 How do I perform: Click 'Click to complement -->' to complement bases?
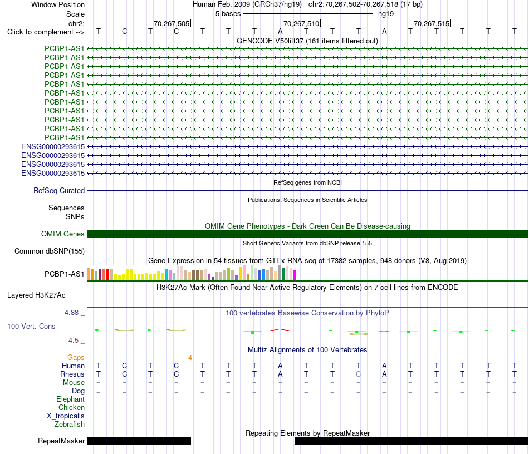point(46,32)
